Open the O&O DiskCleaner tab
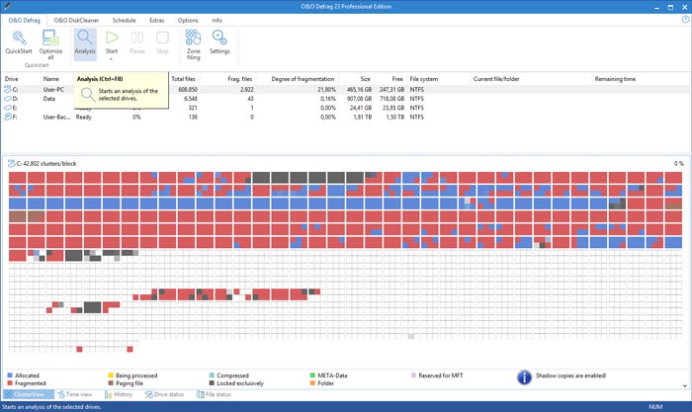Screen dimensions: 692x412 [76, 21]
